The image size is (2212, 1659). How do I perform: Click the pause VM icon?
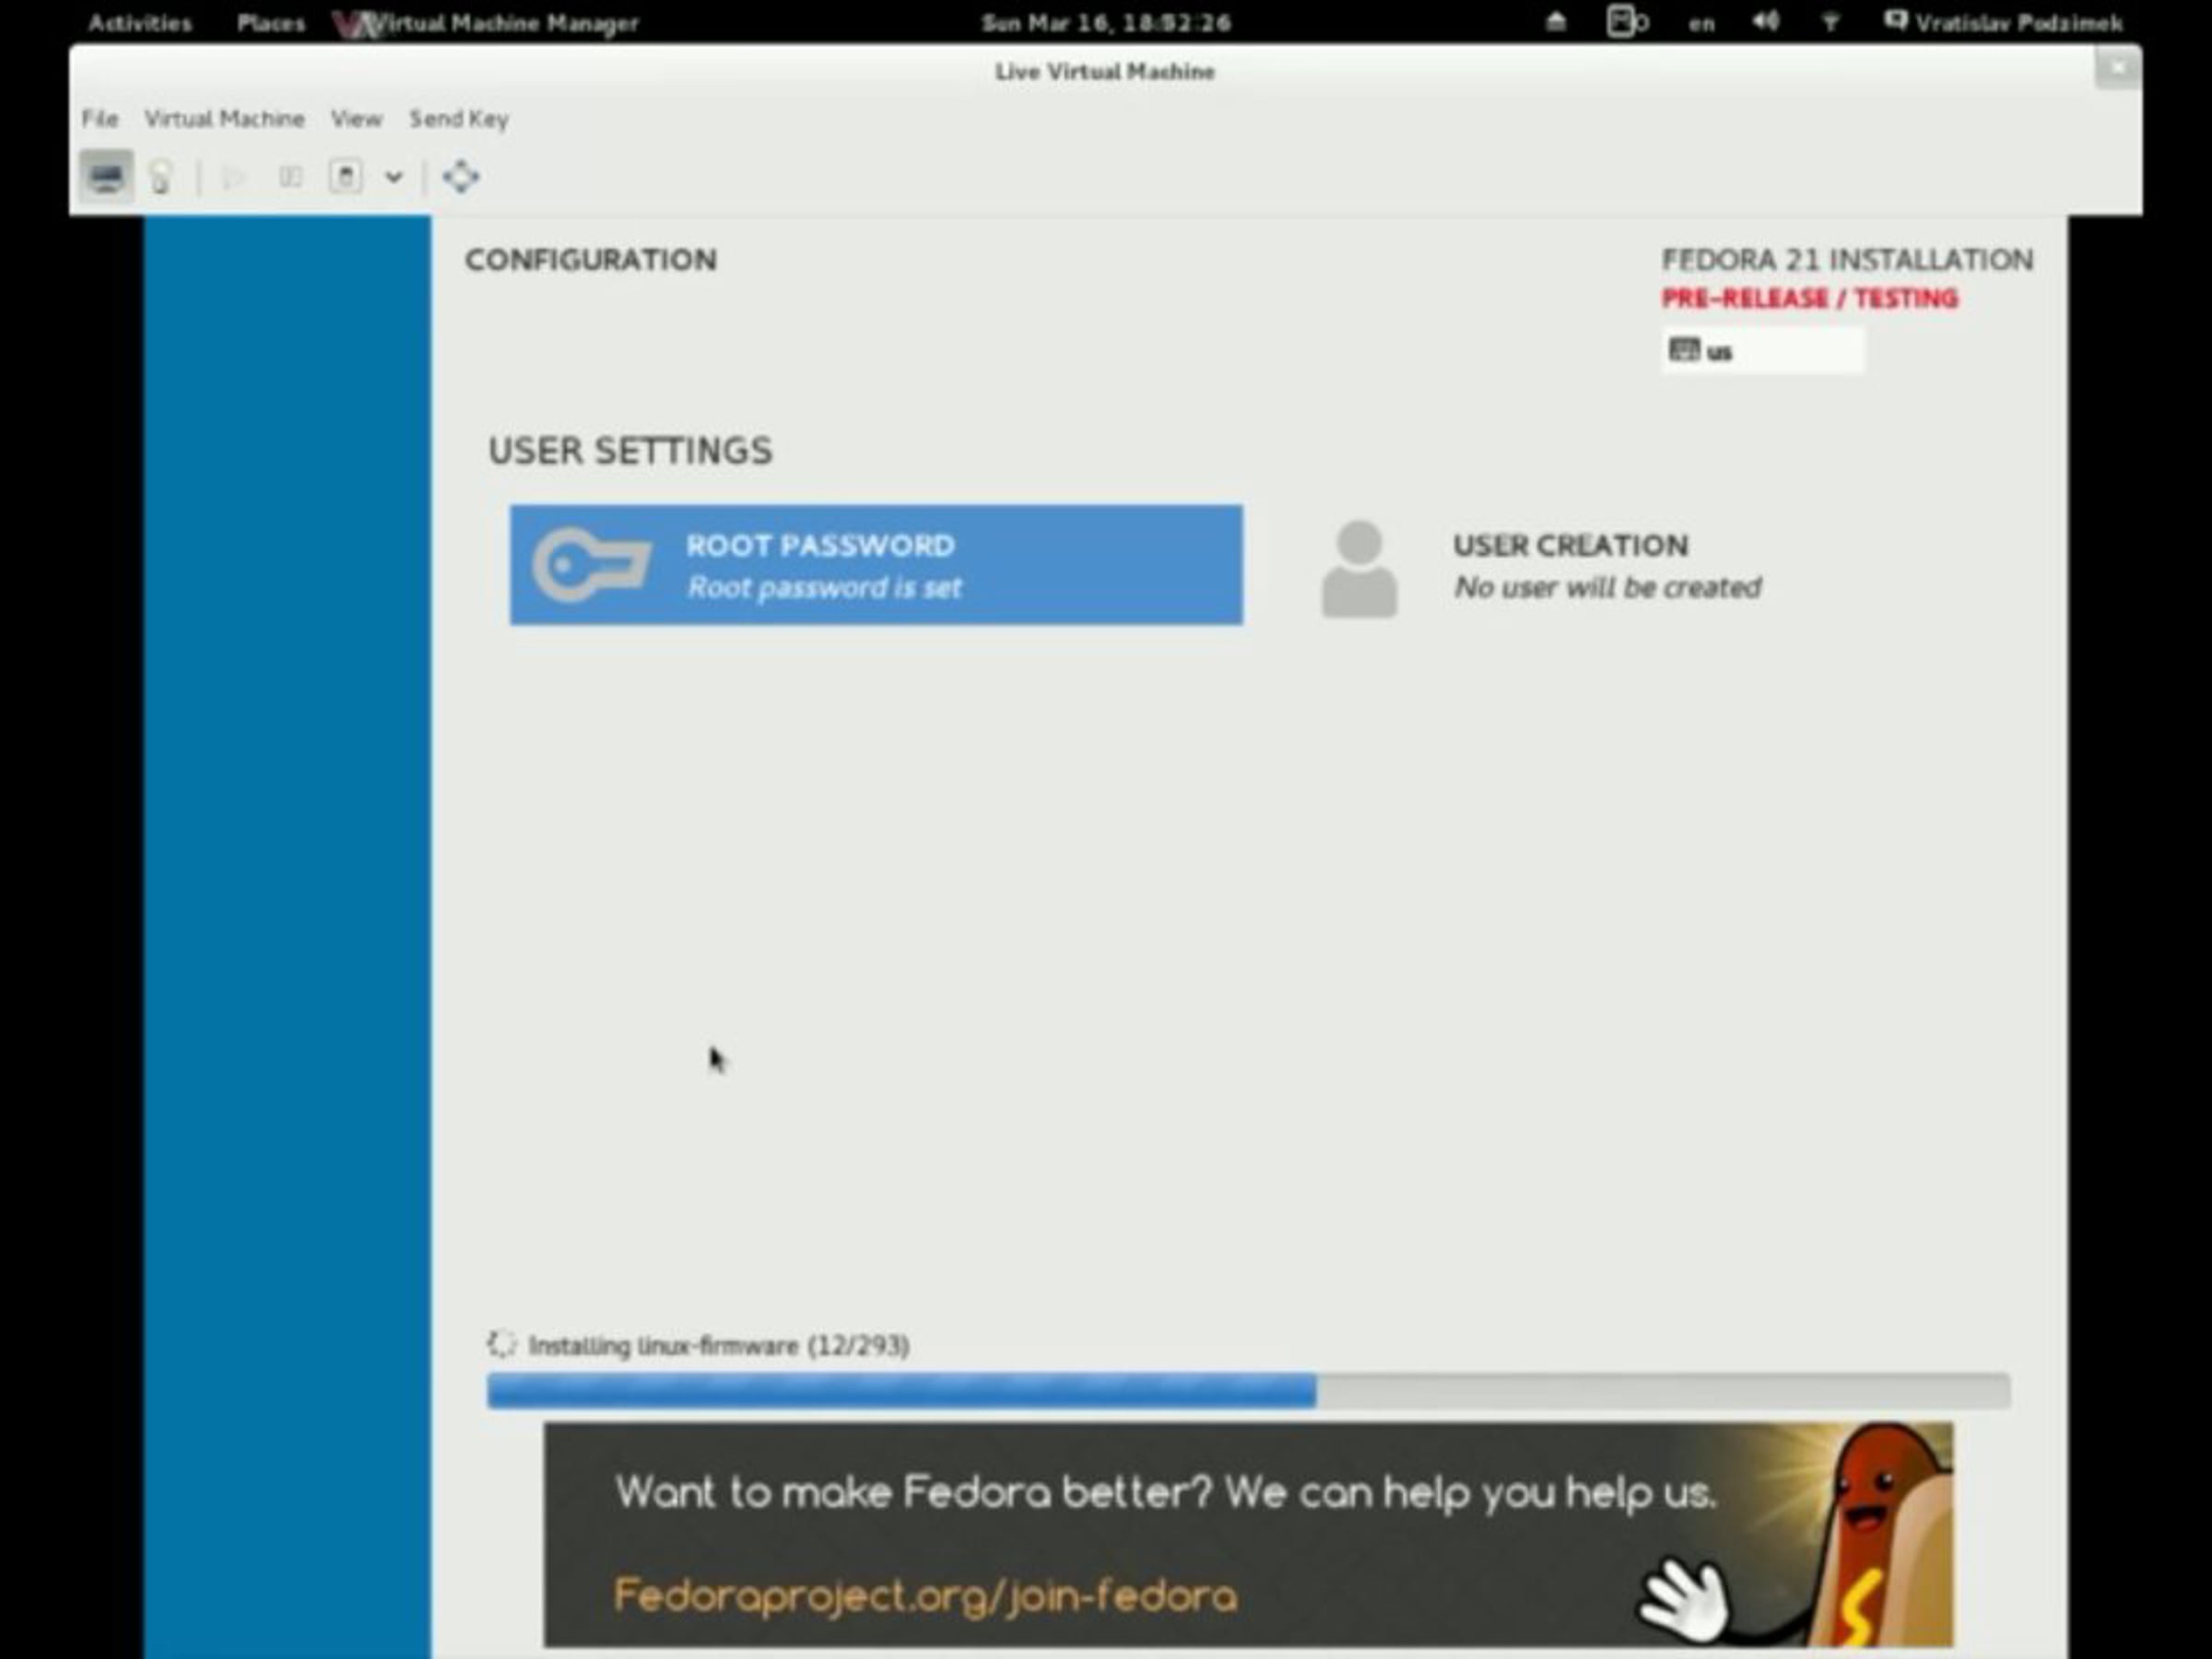point(290,178)
